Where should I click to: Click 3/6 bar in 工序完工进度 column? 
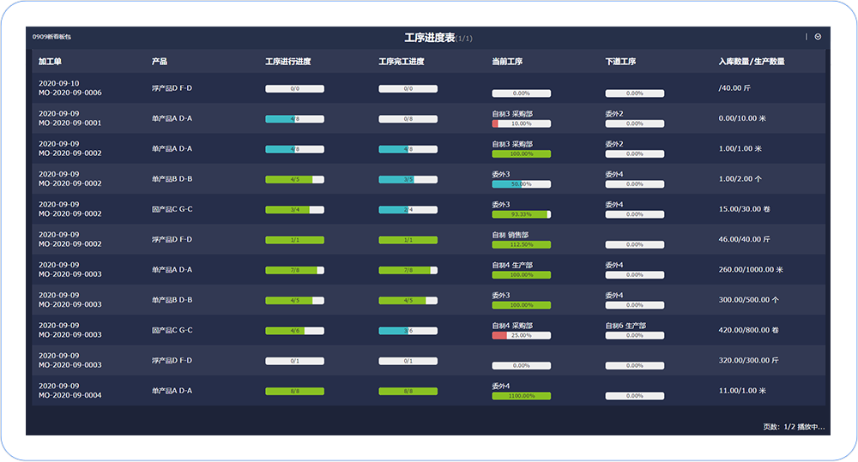(x=408, y=331)
